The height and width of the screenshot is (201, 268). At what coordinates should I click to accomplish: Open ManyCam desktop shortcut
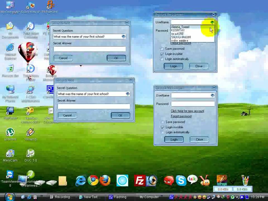[10, 155]
